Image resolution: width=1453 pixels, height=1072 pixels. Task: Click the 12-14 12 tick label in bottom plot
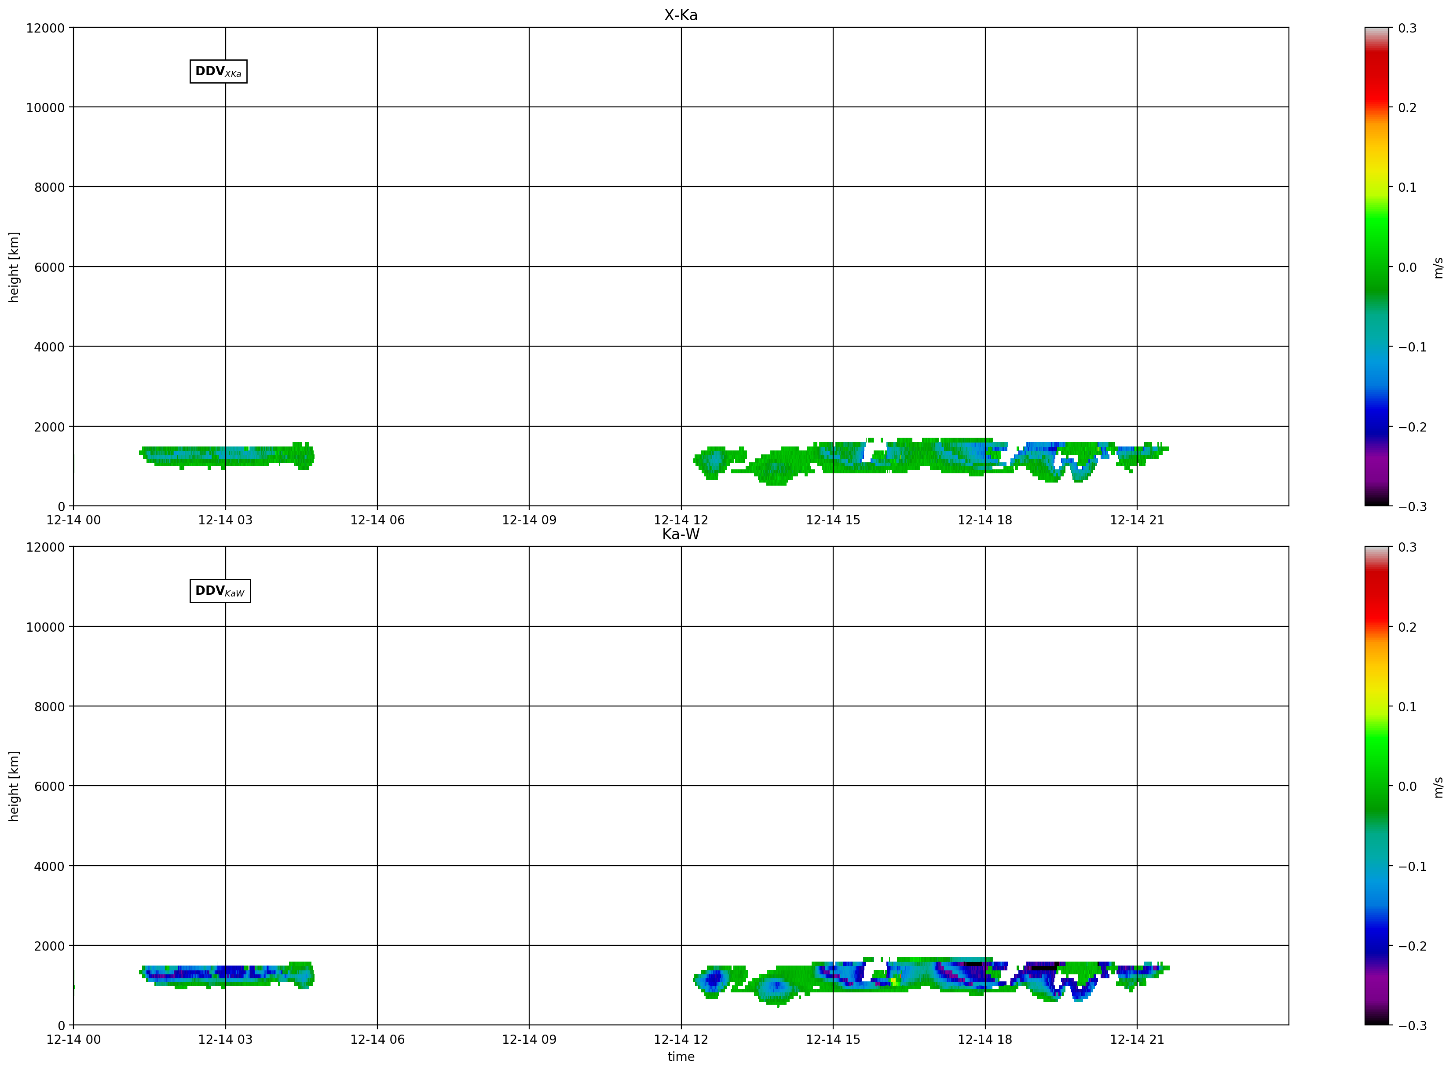[x=681, y=1039]
